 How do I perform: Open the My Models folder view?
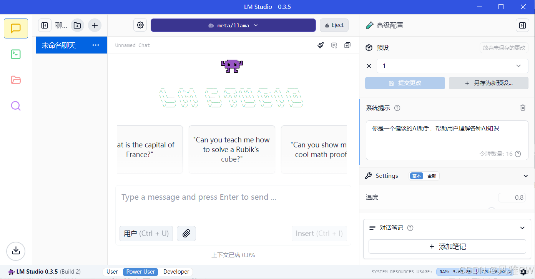click(x=16, y=80)
